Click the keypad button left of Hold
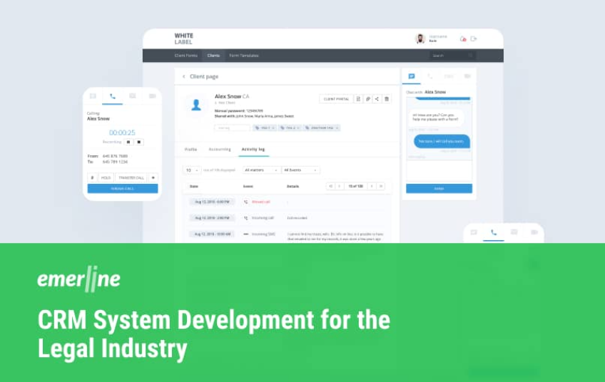The height and width of the screenshot is (382, 605). pyautogui.click(x=92, y=177)
